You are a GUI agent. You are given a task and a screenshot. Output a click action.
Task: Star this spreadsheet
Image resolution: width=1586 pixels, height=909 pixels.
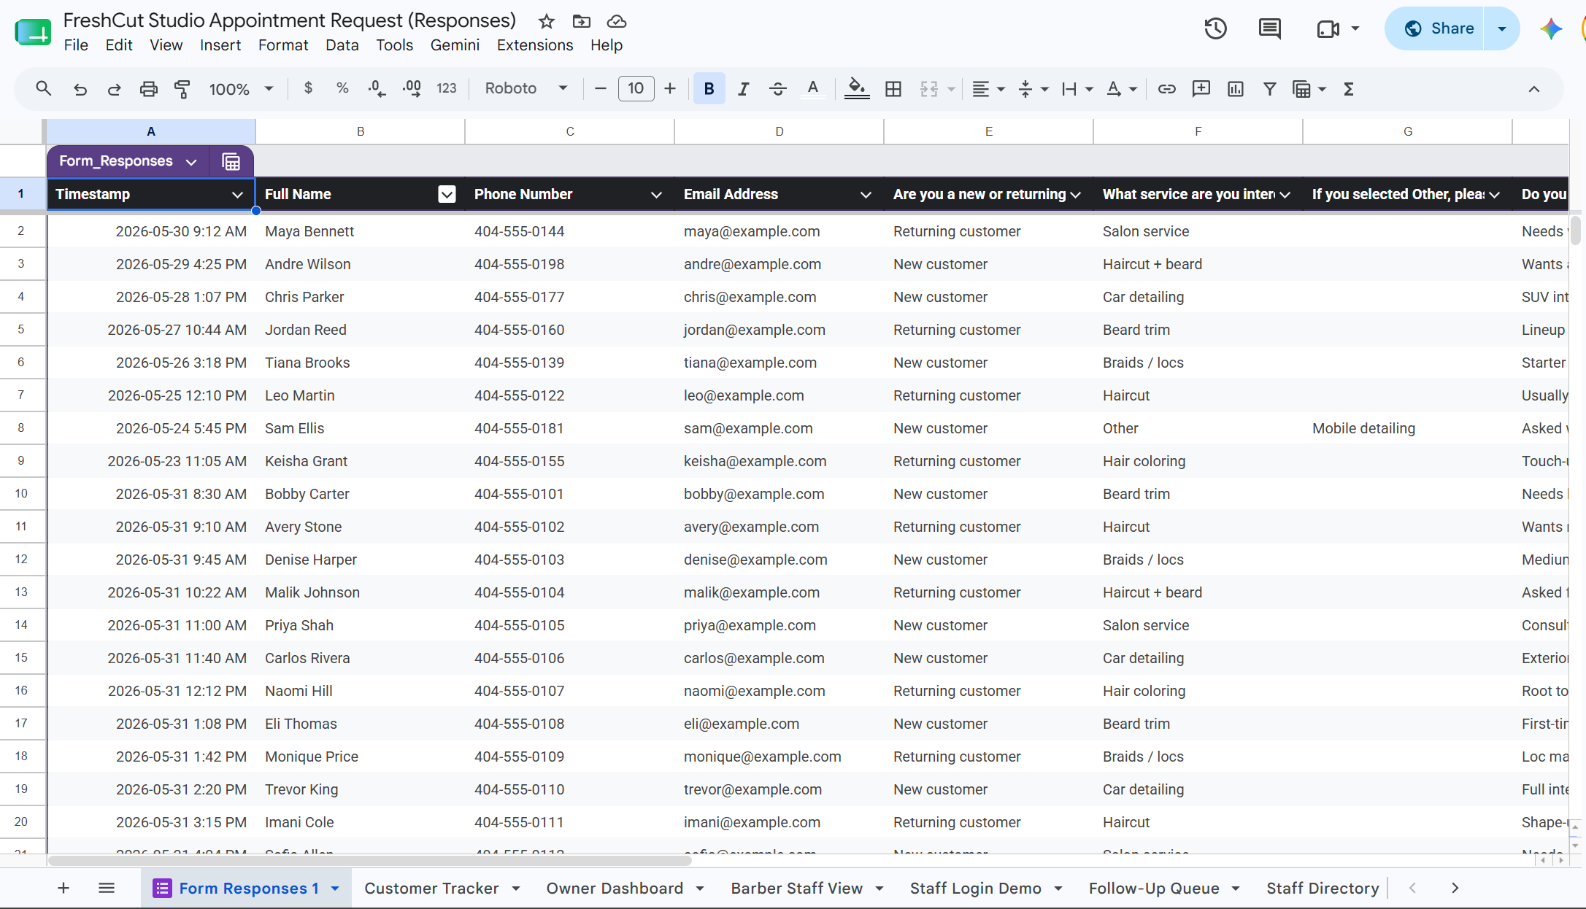[546, 21]
